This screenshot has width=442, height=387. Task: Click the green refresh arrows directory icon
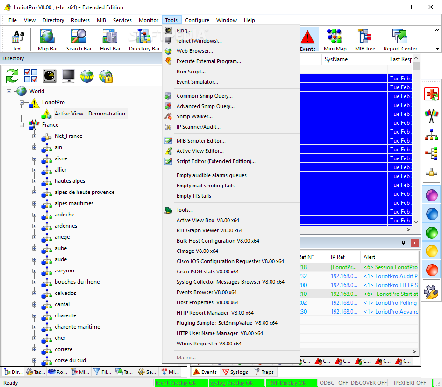(x=12, y=76)
